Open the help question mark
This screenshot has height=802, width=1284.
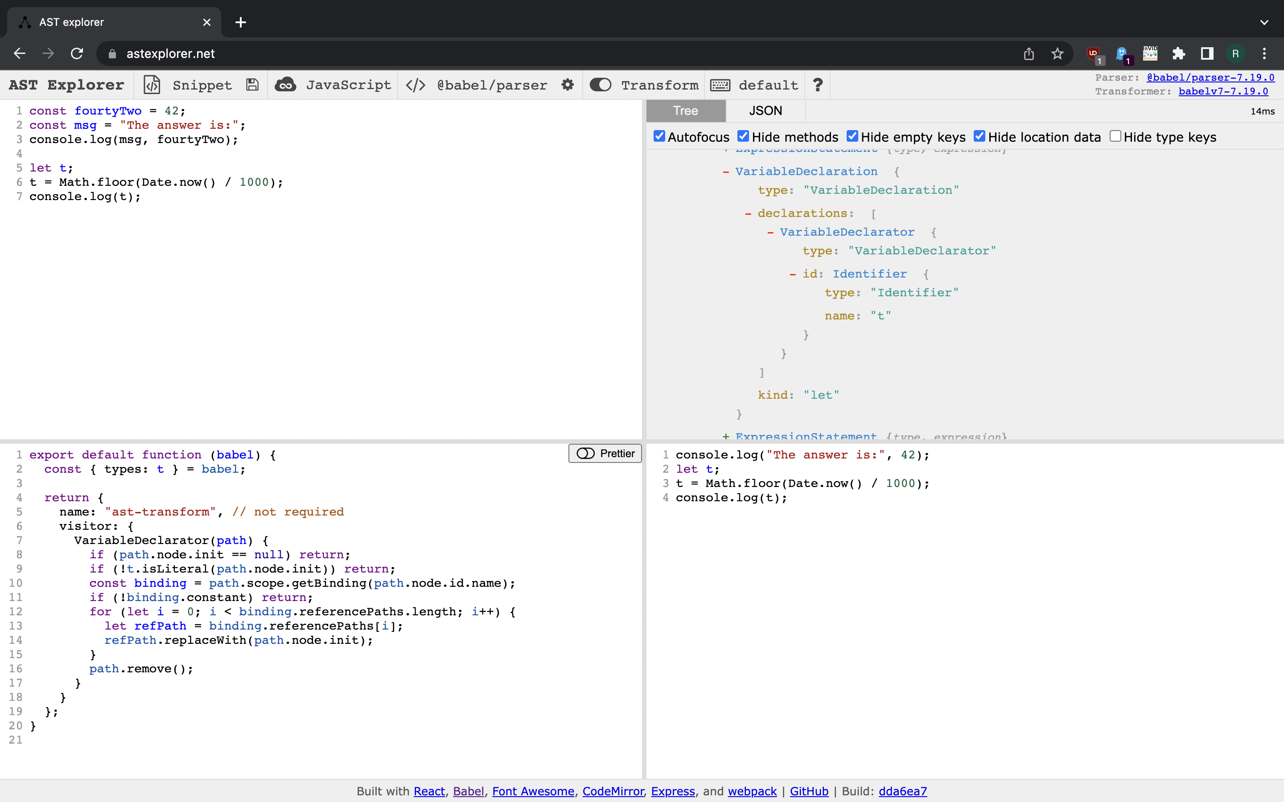click(x=818, y=85)
